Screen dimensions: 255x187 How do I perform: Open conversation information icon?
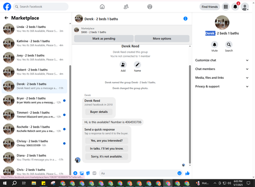click(x=186, y=19)
